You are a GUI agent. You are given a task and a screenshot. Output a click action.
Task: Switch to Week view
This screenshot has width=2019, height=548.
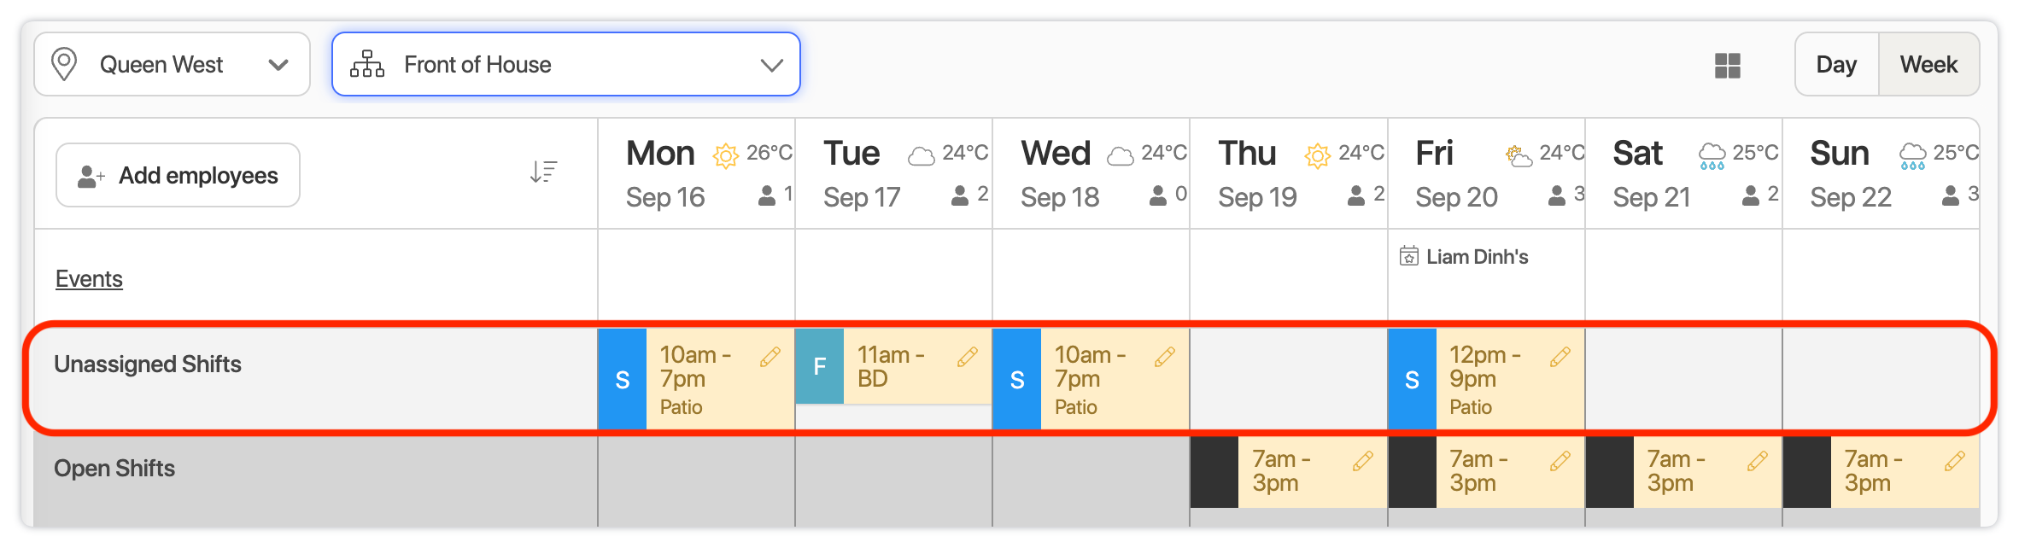click(1928, 65)
